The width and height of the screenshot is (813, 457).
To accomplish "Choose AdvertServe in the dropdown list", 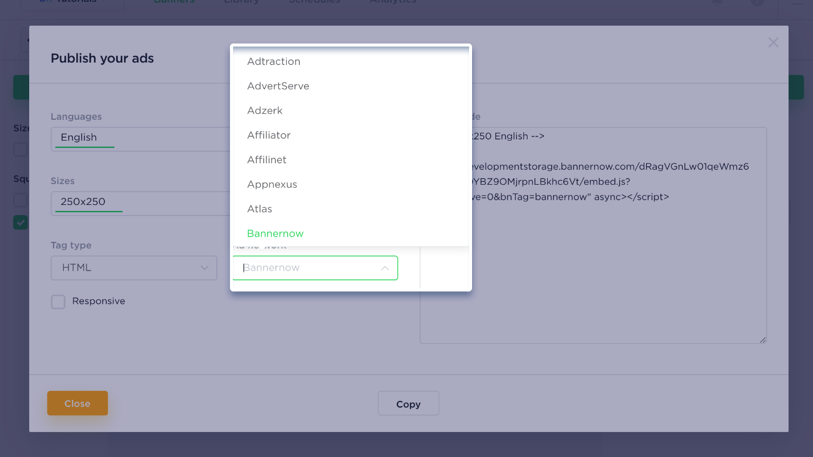I will point(350,86).
